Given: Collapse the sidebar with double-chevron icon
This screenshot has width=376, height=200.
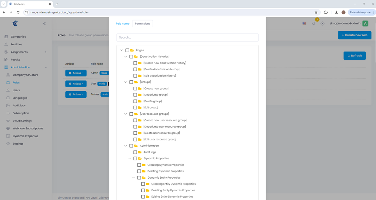Looking at the screenshot, I should click(x=44, y=24).
